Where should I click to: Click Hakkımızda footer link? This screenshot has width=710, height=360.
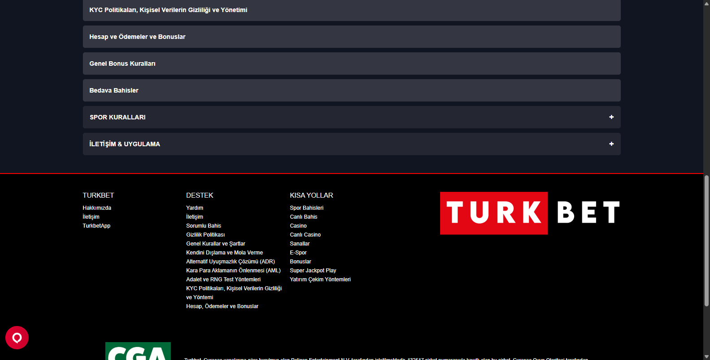[97, 208]
